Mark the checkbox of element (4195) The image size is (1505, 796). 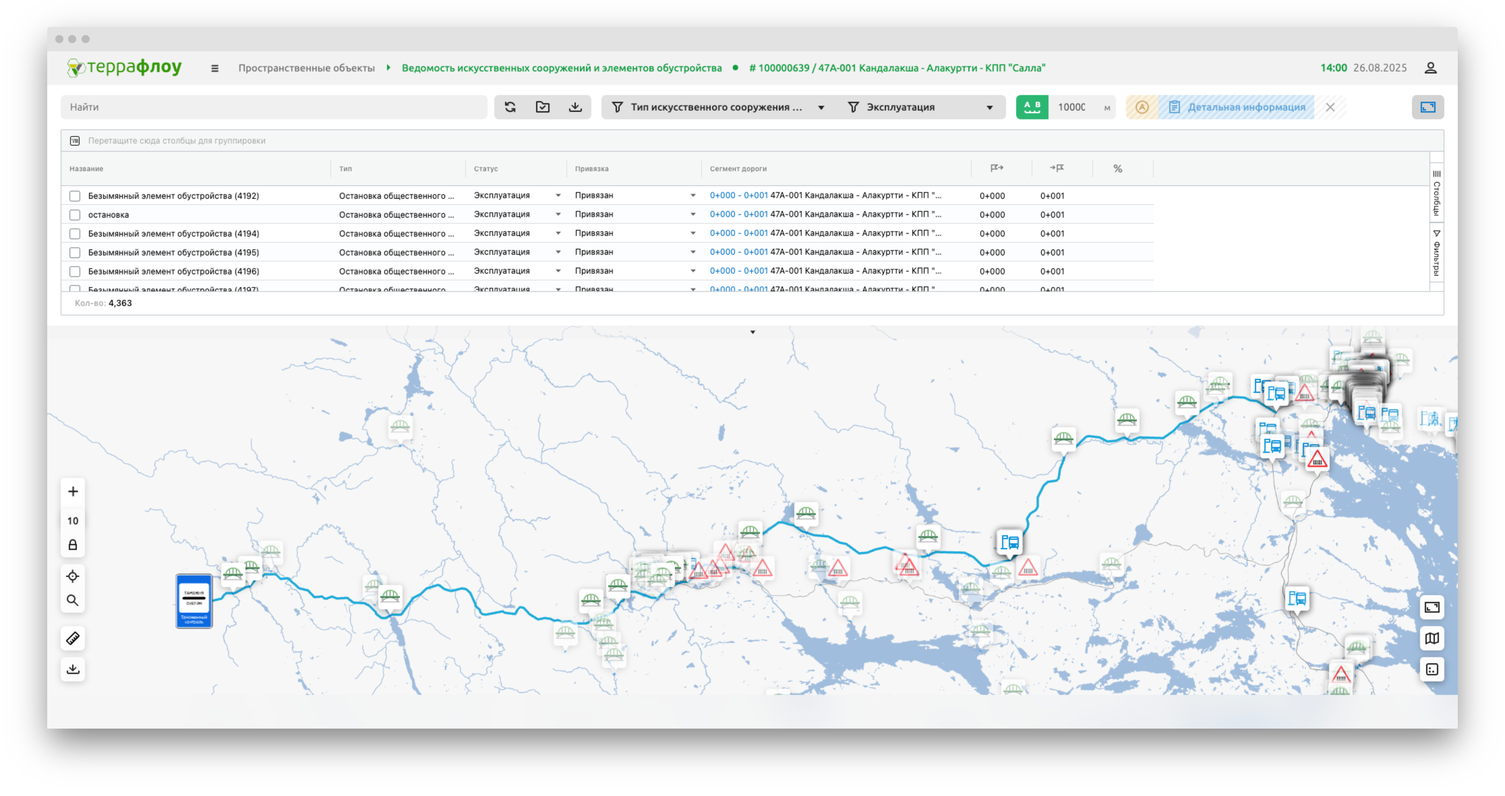[x=75, y=252]
